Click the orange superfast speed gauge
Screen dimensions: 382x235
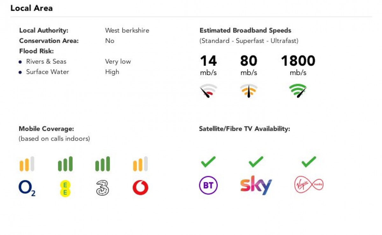[249, 91]
